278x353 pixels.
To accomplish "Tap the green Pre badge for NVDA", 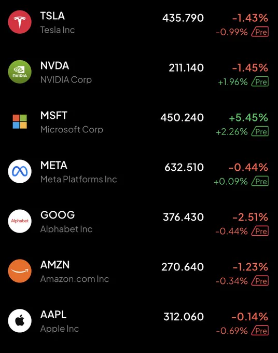I will [260, 82].
